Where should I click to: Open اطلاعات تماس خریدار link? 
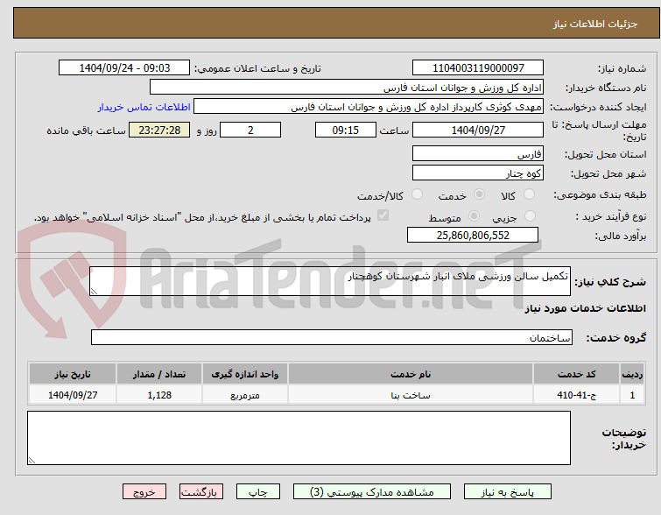point(144,107)
